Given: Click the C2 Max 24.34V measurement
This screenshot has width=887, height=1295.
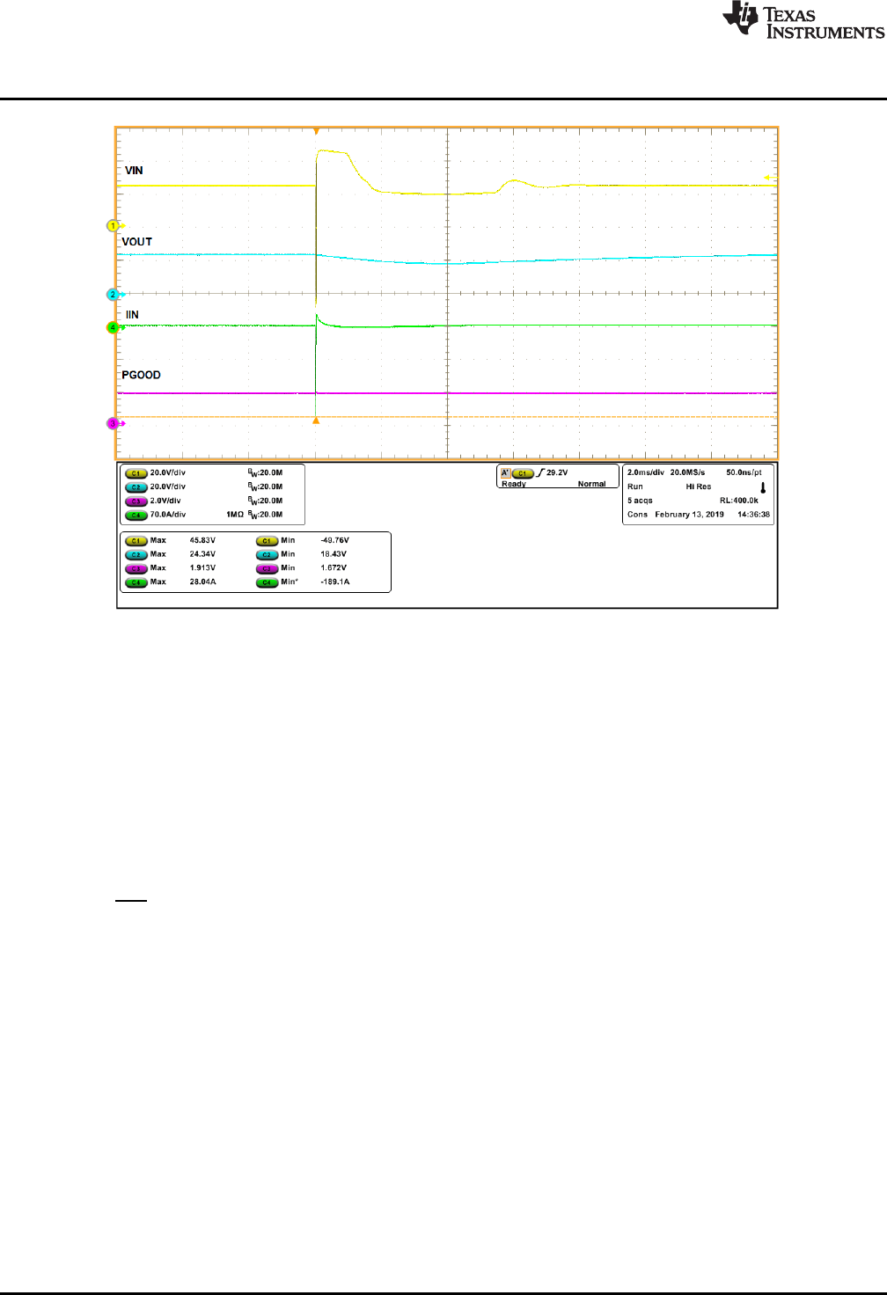Looking at the screenshot, I should [202, 554].
